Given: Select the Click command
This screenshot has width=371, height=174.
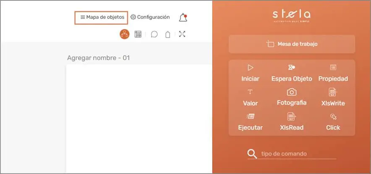Looking at the screenshot, I should [x=333, y=122].
